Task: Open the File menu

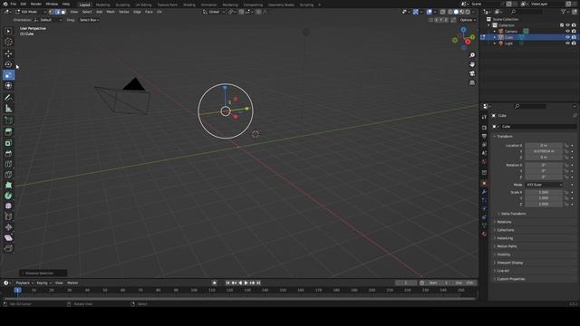Action: [13, 4]
